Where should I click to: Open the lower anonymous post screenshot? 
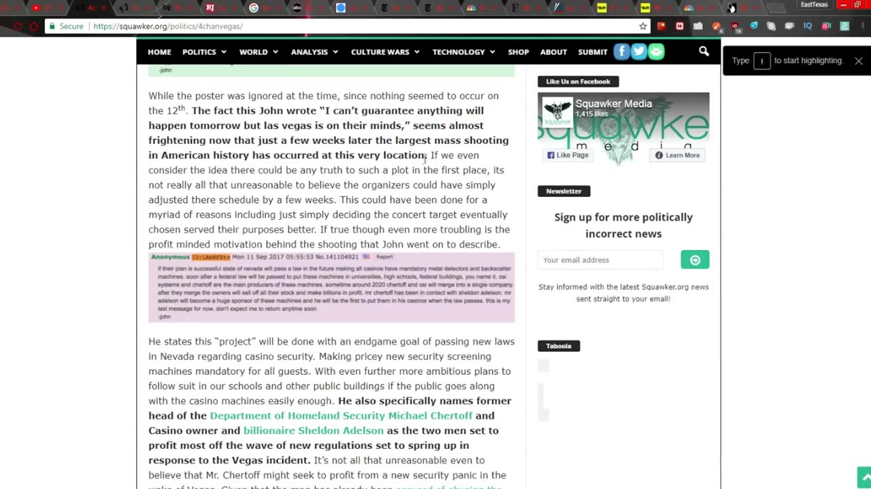(x=332, y=287)
